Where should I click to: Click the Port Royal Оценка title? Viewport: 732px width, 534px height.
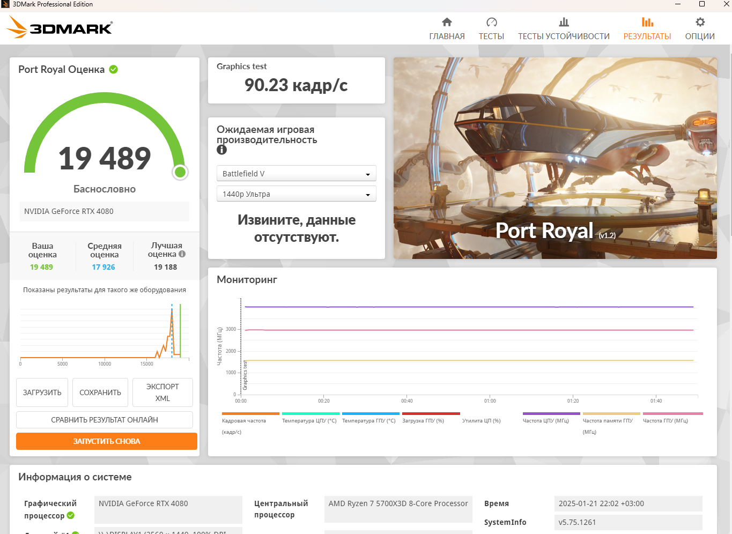coord(62,70)
